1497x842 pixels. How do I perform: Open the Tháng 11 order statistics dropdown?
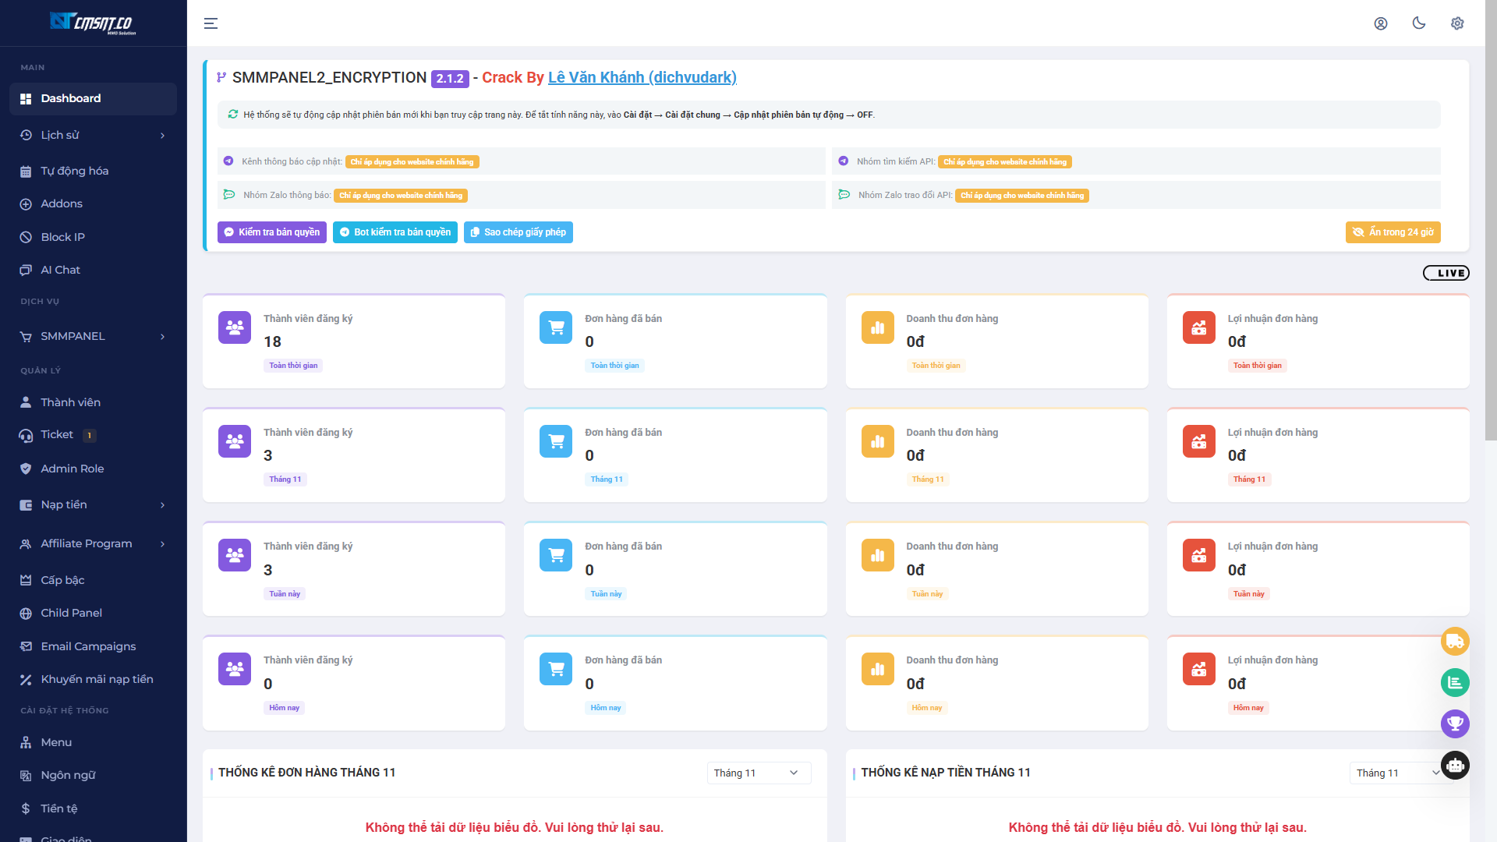tap(758, 773)
